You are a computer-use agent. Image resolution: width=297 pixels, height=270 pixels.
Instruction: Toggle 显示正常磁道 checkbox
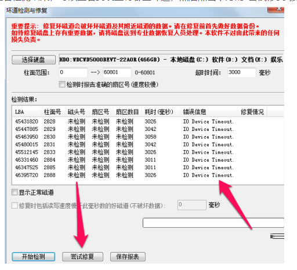pyautogui.click(x=15, y=192)
